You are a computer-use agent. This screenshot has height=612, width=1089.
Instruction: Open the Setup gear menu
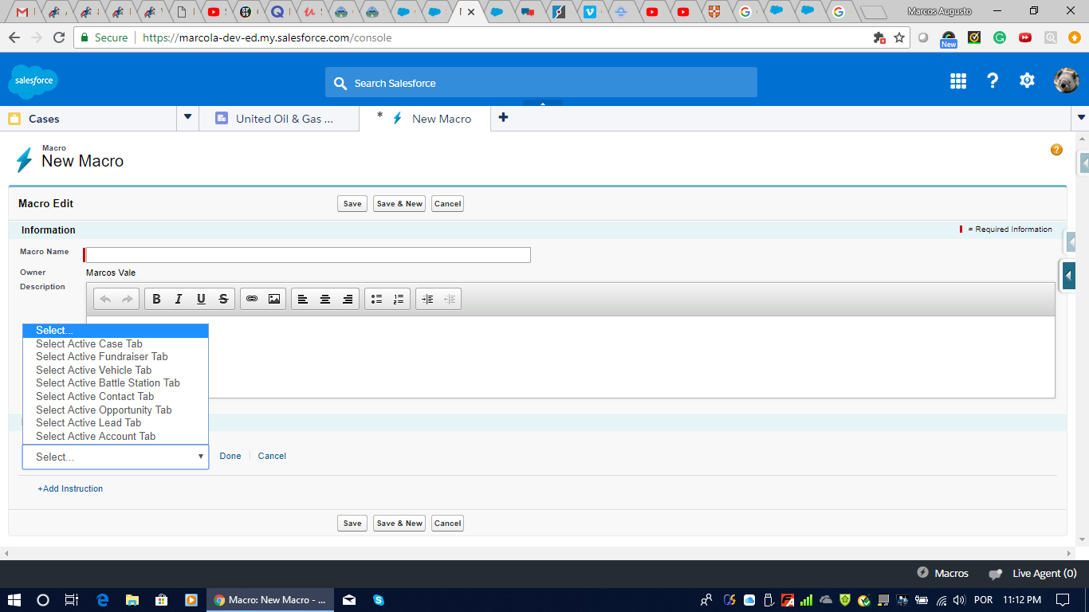click(x=1027, y=80)
